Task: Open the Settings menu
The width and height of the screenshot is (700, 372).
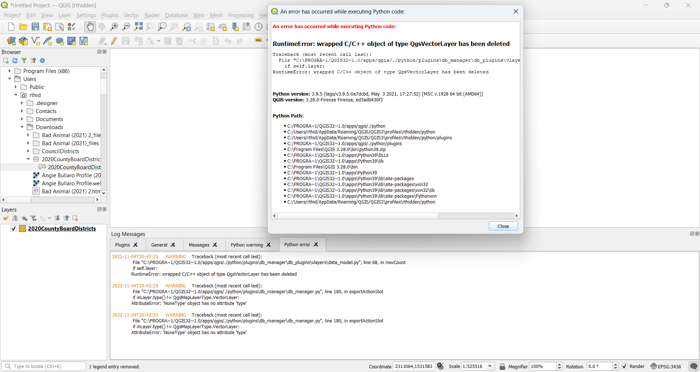Action: 86,15
